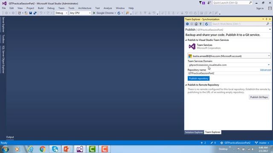Viewport: 273px width, 153px height.
Task: Switch to the Team Explorer tab
Action: pyautogui.click(x=212, y=132)
